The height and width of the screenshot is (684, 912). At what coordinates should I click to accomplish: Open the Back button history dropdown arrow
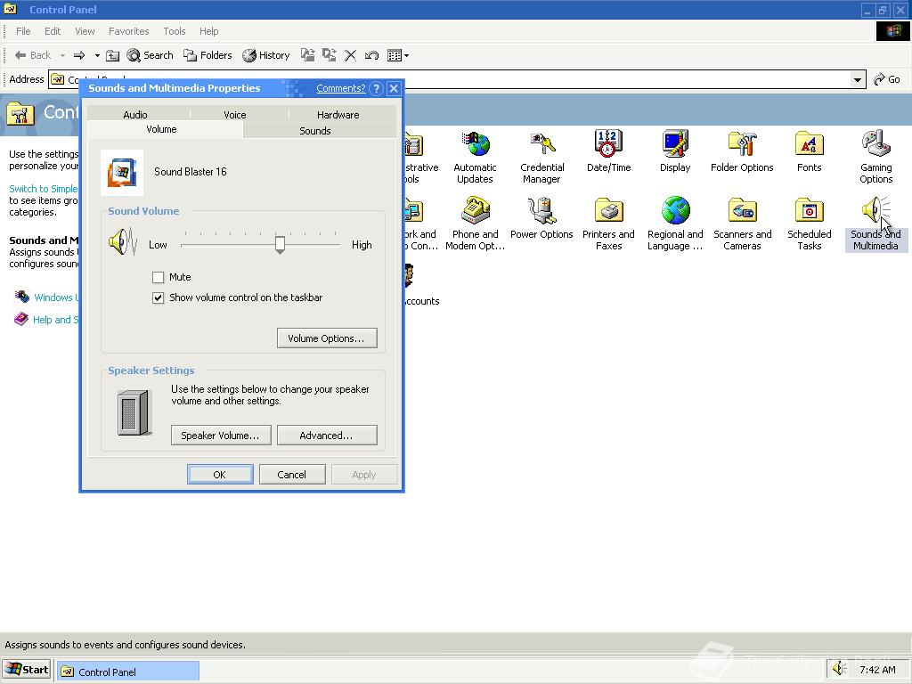coord(62,55)
